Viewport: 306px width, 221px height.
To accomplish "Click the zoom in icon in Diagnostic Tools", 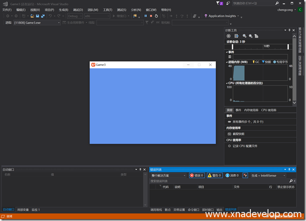I will 244,36.
